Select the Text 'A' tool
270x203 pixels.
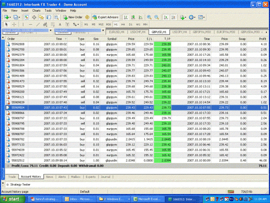click(x=60, y=24)
